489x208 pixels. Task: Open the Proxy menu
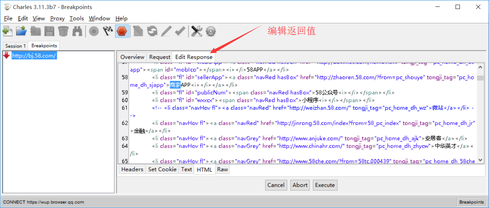coord(58,18)
